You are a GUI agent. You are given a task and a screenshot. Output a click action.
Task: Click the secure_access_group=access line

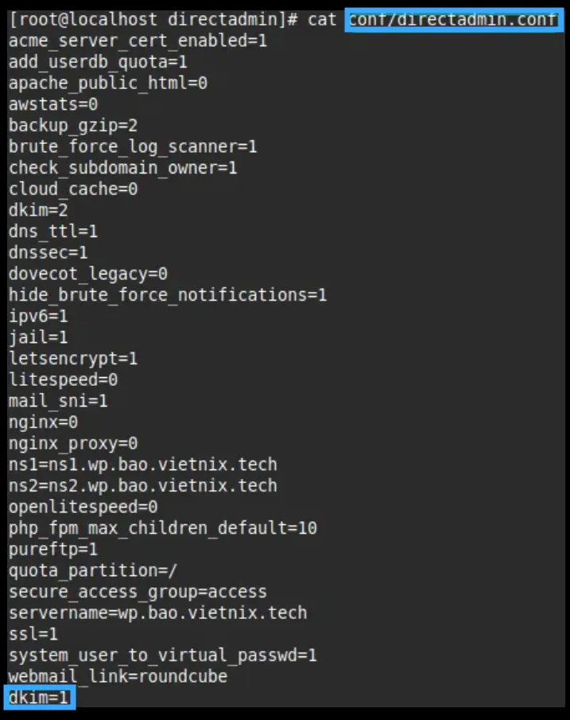[138, 592]
